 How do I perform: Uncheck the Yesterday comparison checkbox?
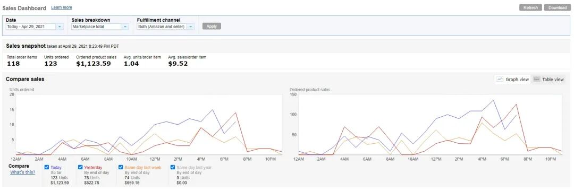tap(80, 167)
